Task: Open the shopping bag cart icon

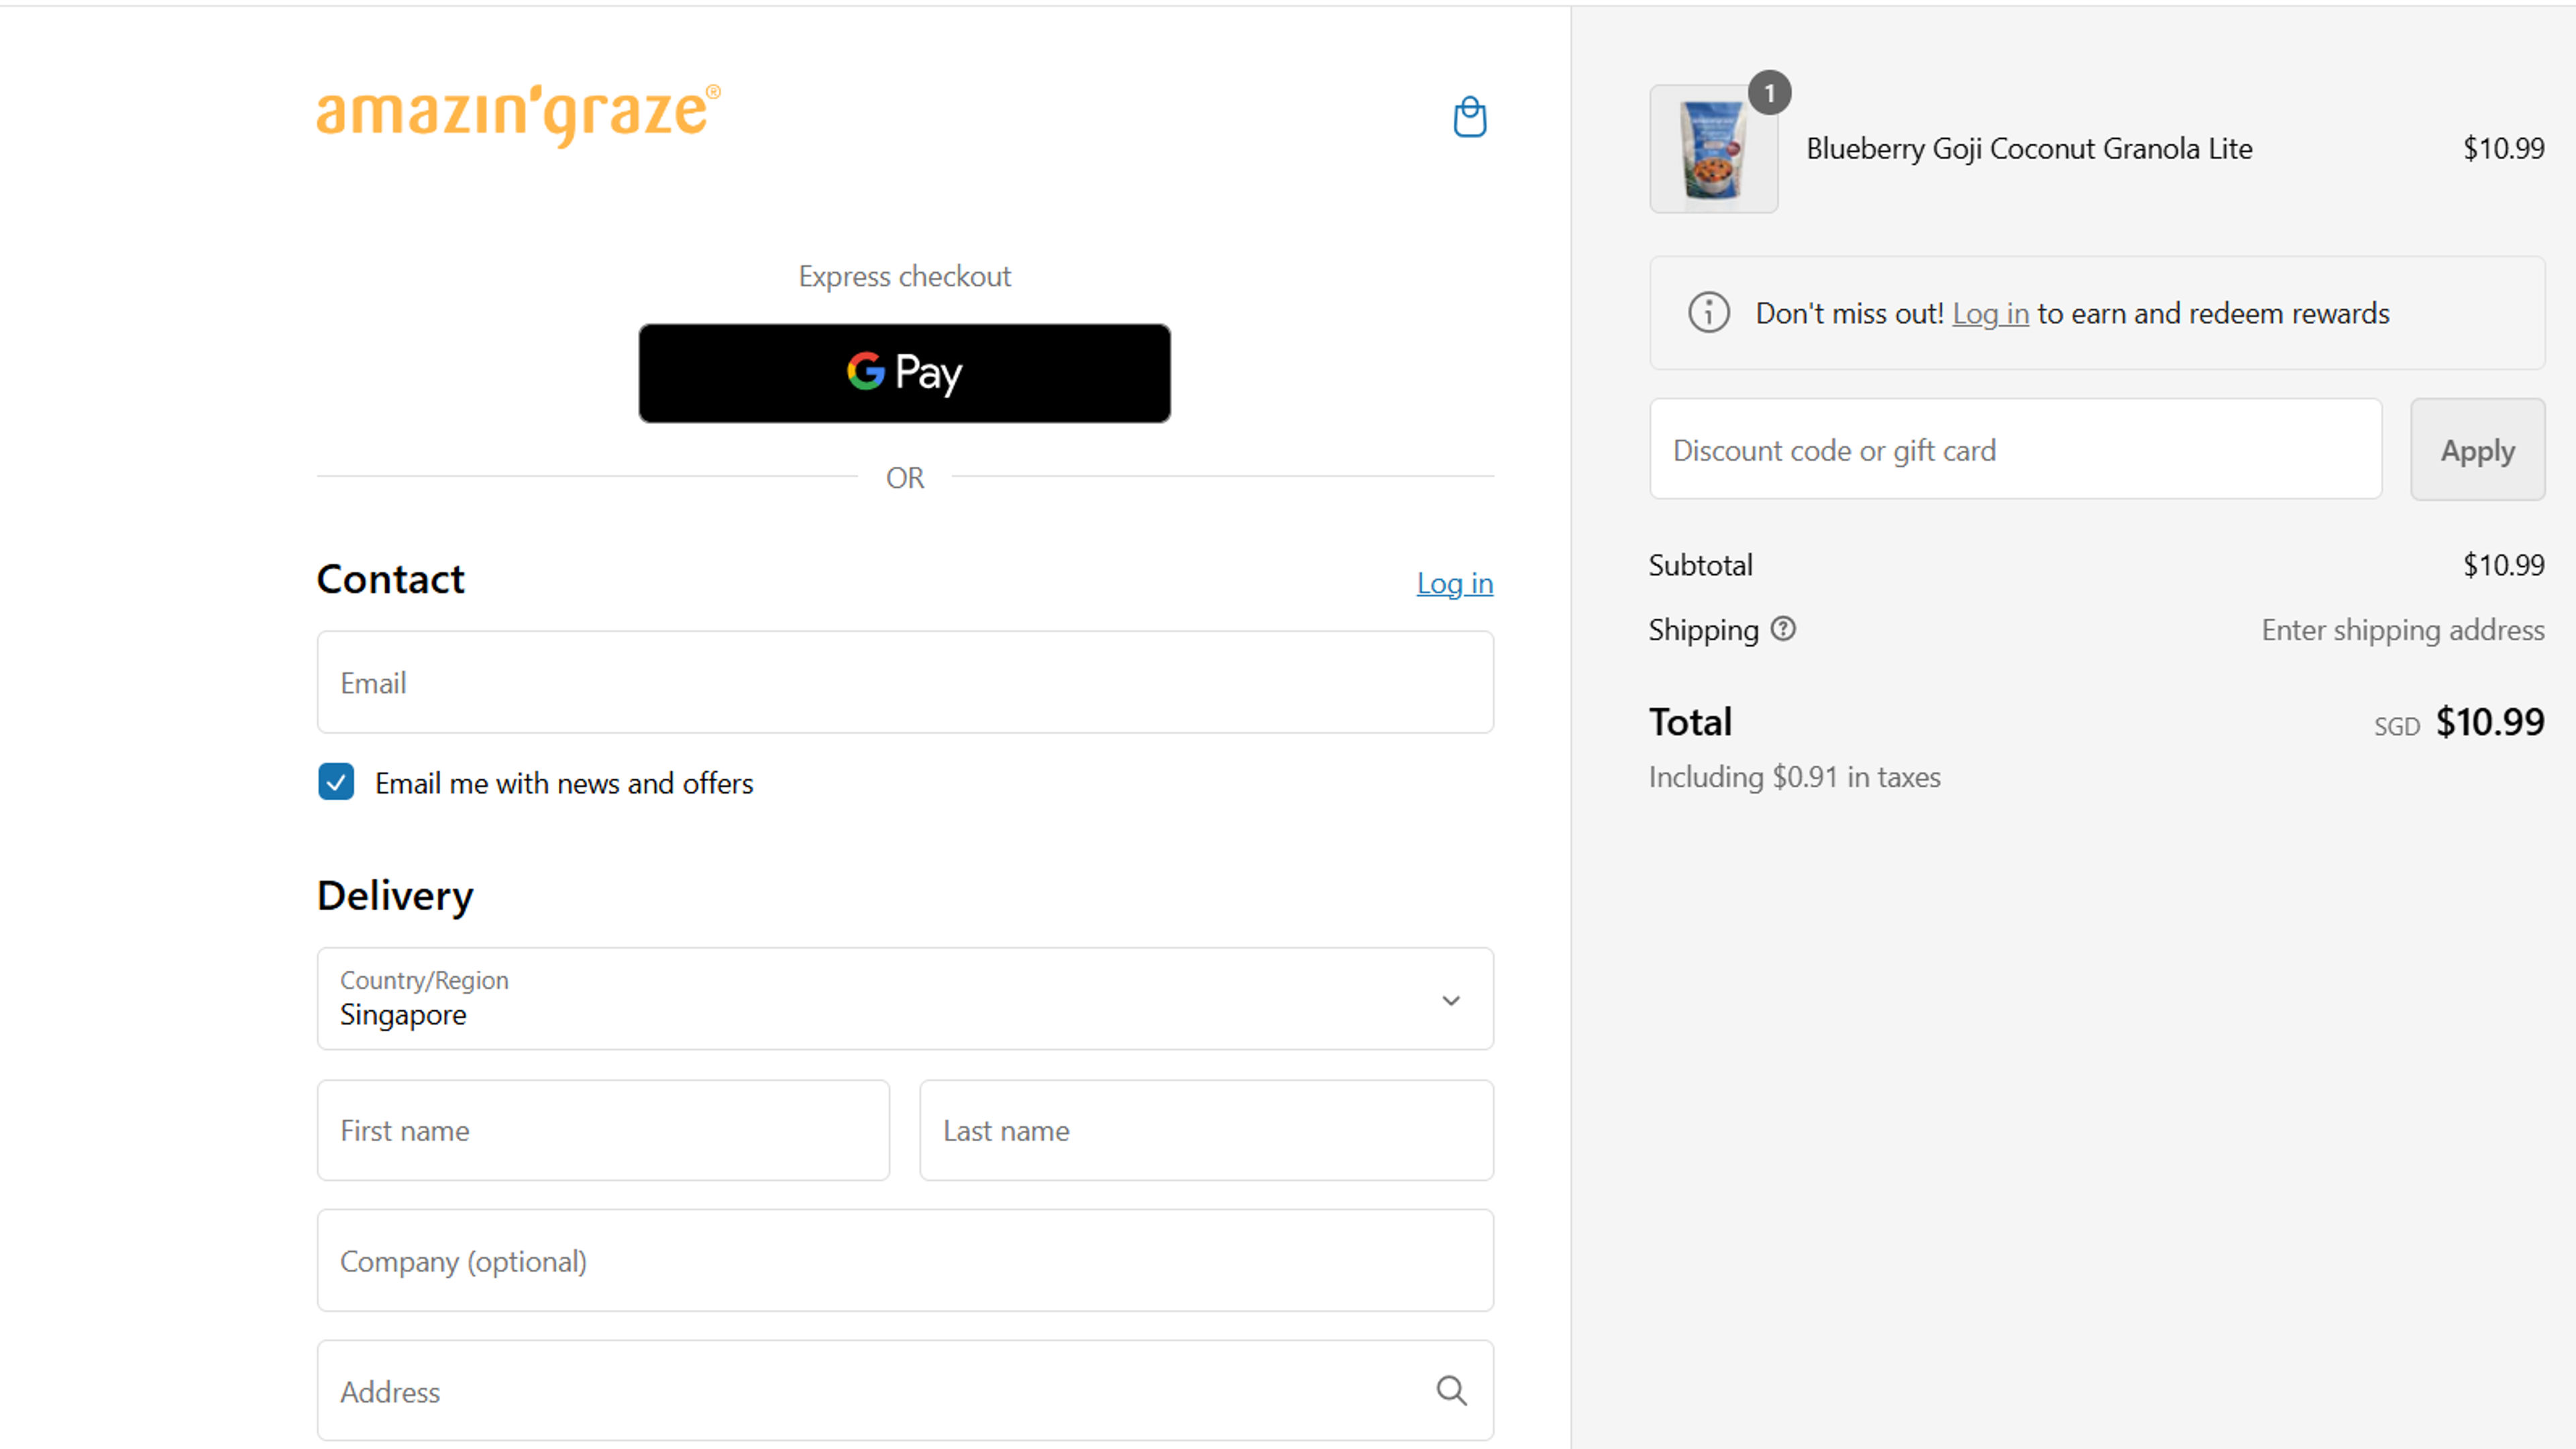Action: pyautogui.click(x=1469, y=117)
